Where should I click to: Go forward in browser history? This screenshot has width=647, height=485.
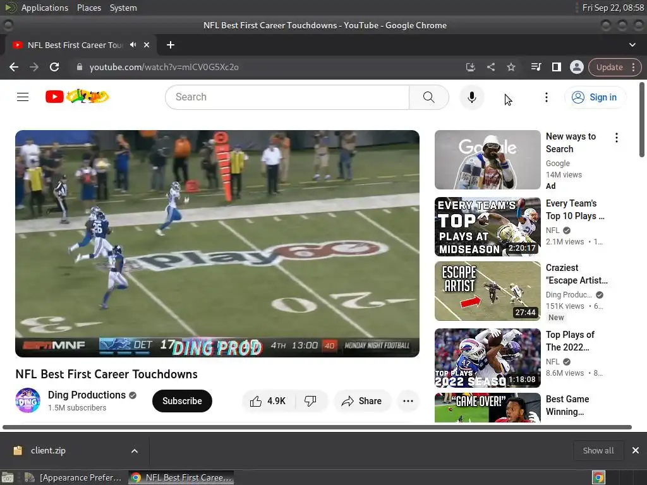click(34, 67)
